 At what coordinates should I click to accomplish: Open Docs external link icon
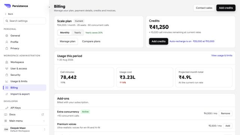tap(43, 114)
